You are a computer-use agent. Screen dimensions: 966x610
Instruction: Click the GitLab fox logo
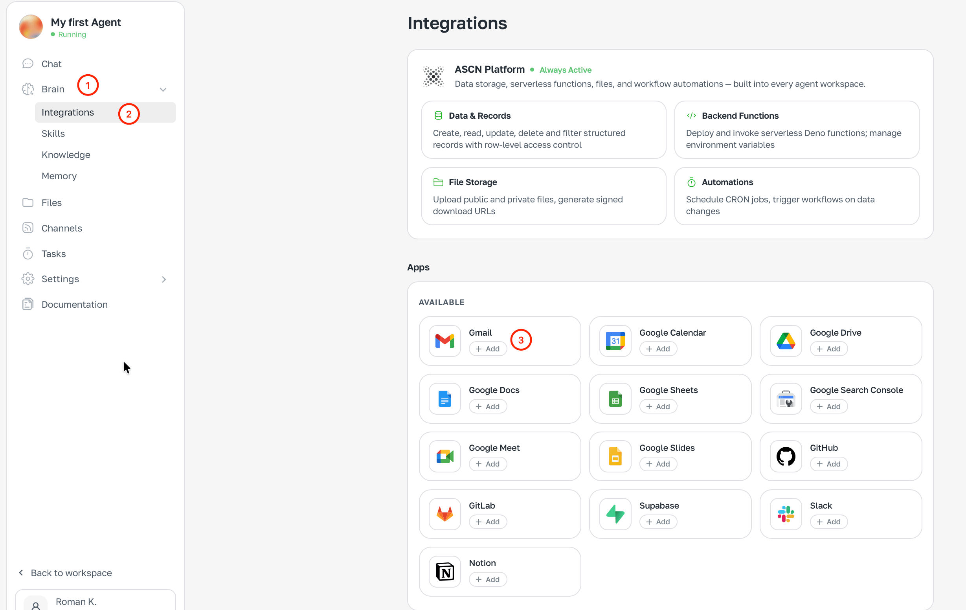445,514
